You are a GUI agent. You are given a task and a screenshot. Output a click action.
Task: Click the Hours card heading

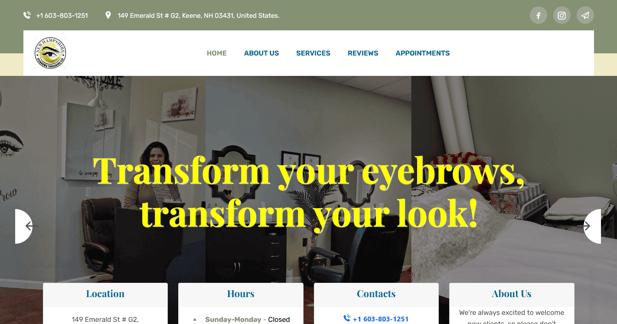[241, 294]
